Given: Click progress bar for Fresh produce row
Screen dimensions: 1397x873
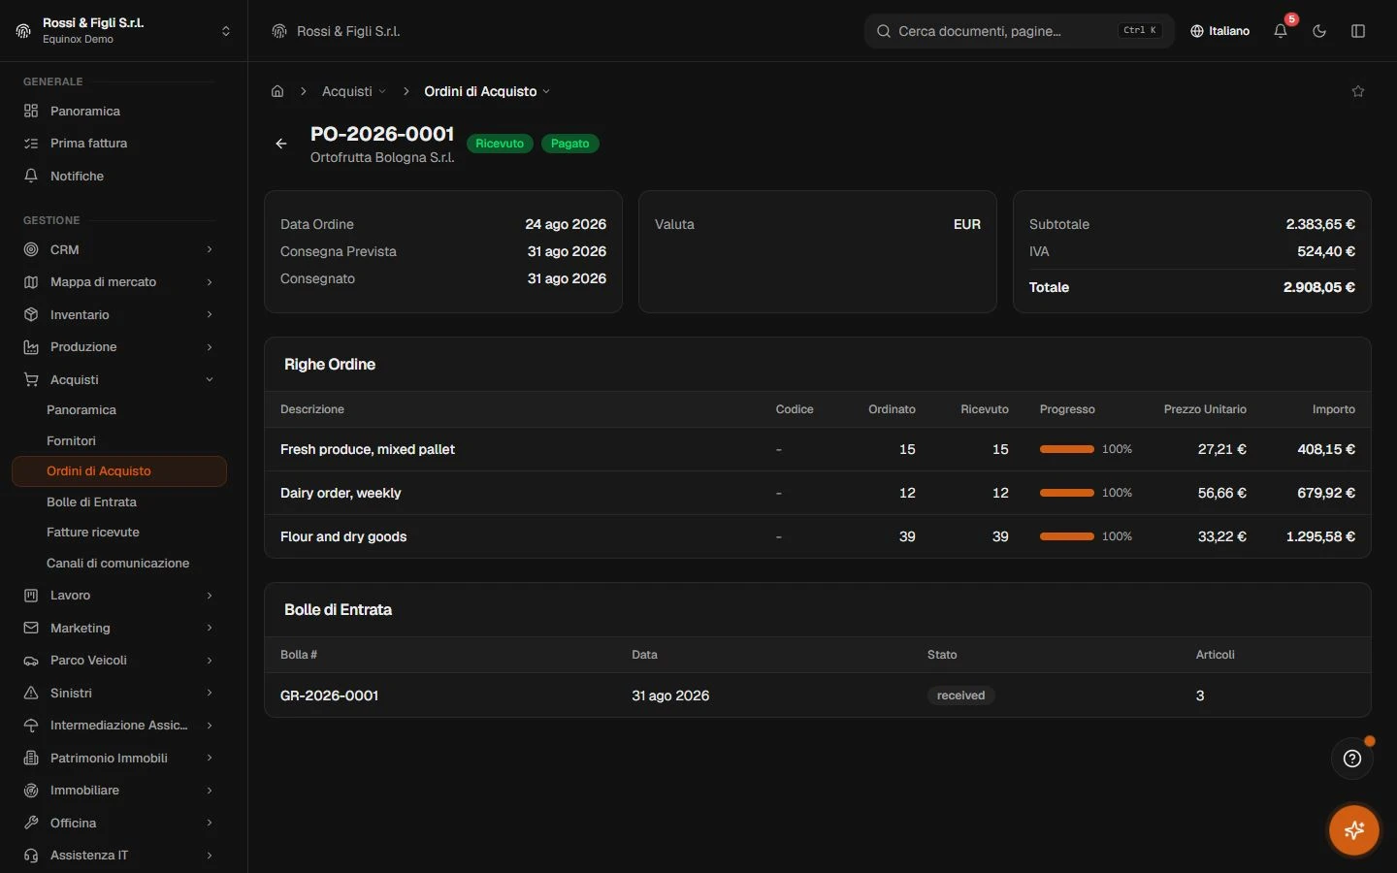Looking at the screenshot, I should pos(1067,449).
